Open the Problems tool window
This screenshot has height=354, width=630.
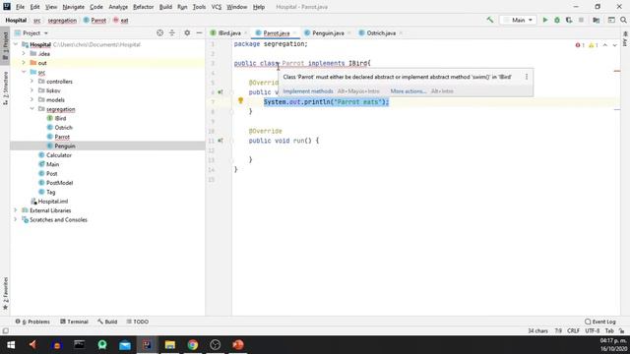click(32, 322)
